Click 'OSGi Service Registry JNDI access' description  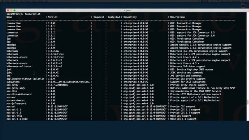pyautogui.click(x=192, y=70)
